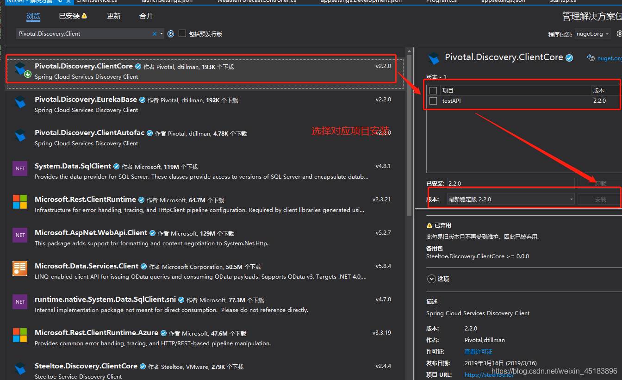Screen dimensions: 622x380
Task: Click the .NET icon of System.Data.SqlClient
Action: pos(20,168)
